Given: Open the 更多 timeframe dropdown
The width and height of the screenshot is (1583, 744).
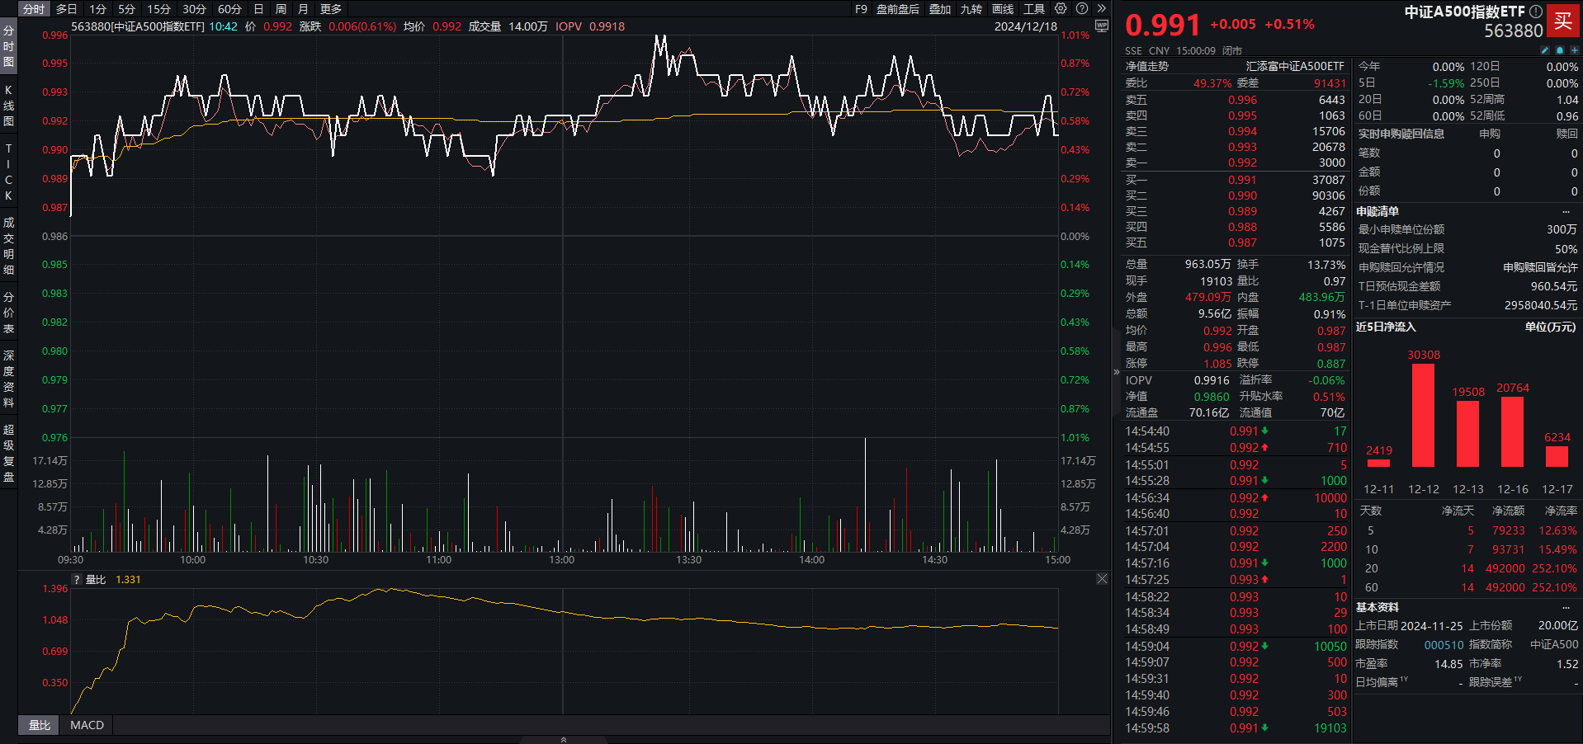Looking at the screenshot, I should tap(331, 9).
